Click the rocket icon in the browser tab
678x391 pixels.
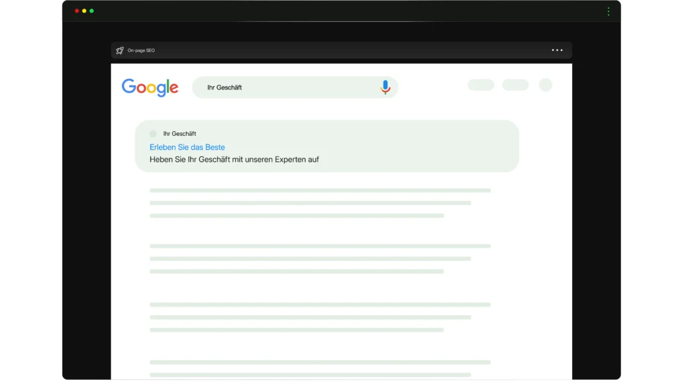[x=120, y=50]
